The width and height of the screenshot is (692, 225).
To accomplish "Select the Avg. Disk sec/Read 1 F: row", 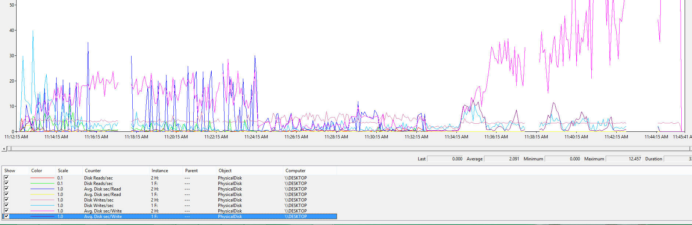I will pos(102,195).
